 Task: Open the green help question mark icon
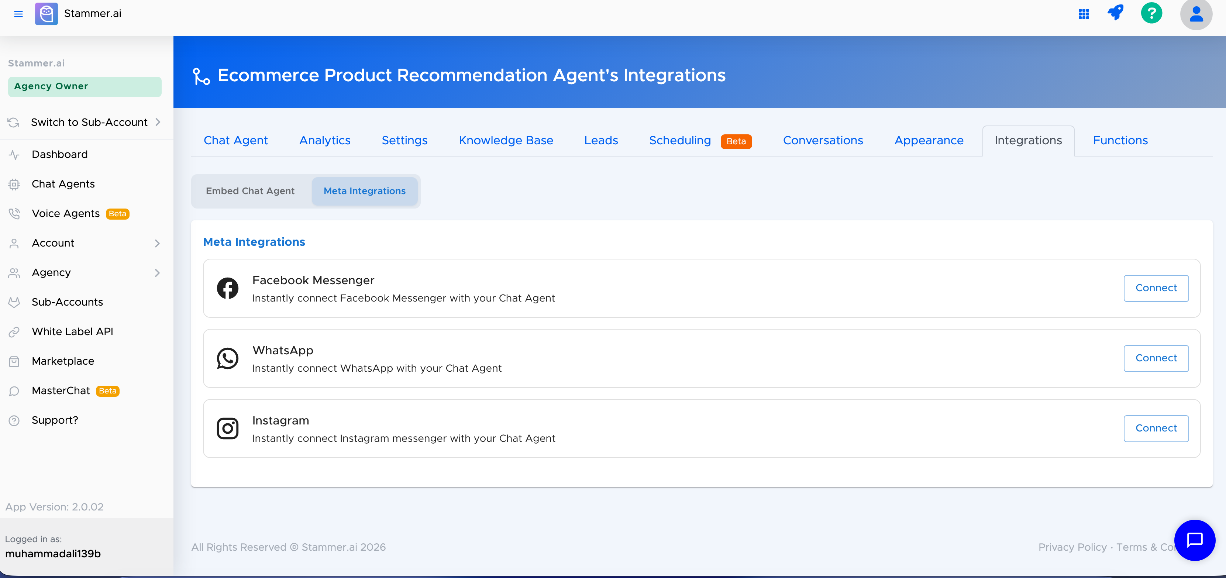1151,13
